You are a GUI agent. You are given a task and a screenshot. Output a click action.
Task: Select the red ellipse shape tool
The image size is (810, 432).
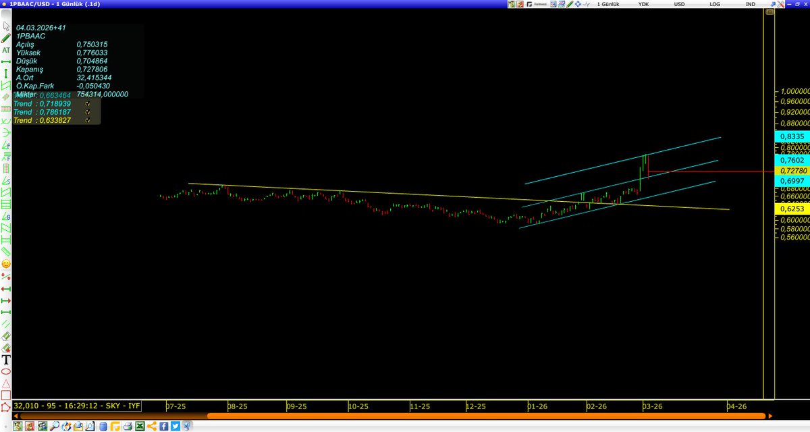tap(6, 371)
